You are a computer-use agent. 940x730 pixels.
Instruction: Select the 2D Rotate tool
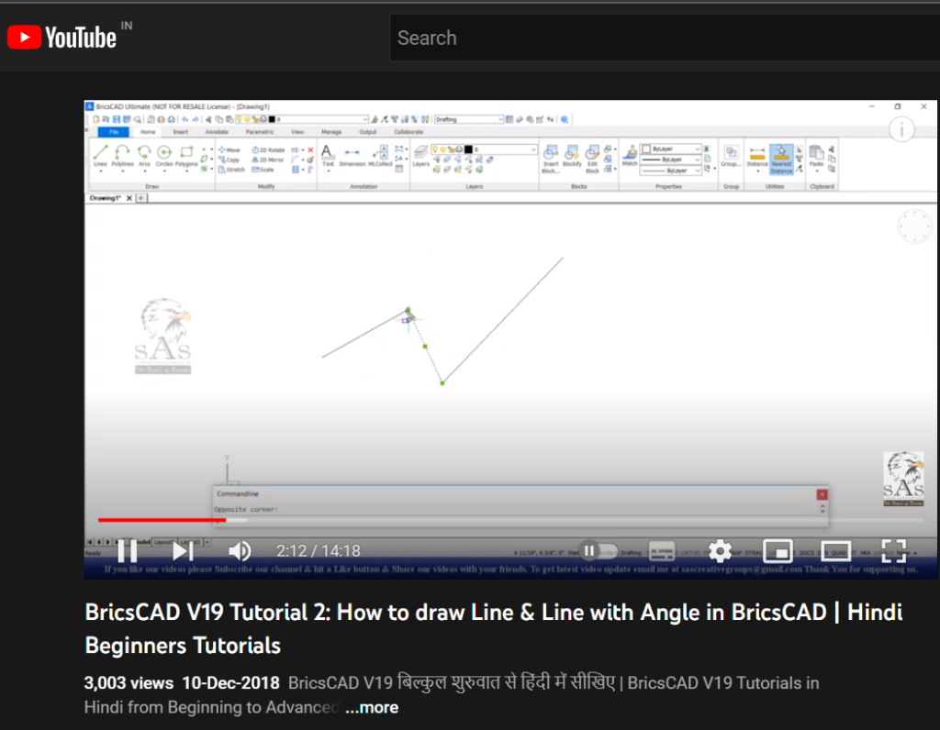point(267,149)
